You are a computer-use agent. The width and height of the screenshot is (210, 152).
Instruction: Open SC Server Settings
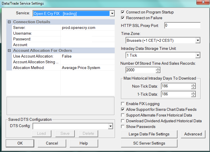point(149,143)
